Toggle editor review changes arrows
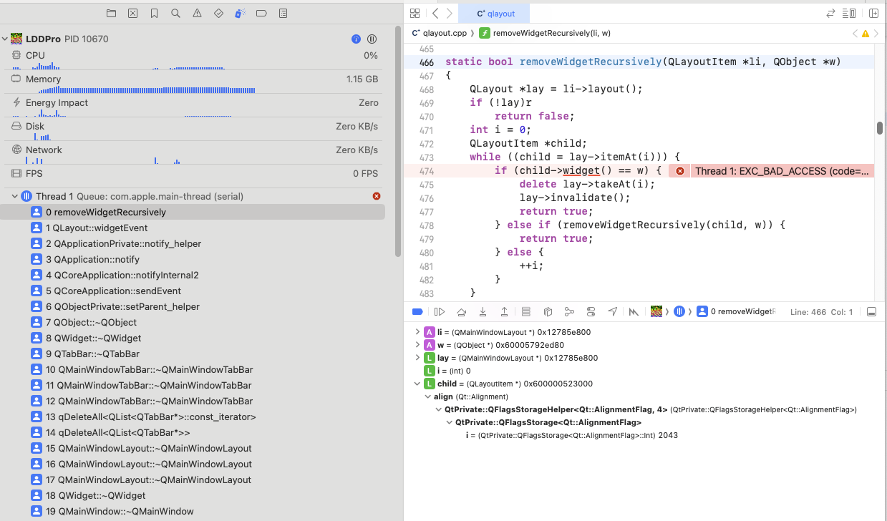887x521 pixels. 830,14
